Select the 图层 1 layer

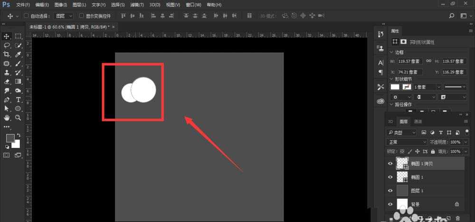coord(417,190)
